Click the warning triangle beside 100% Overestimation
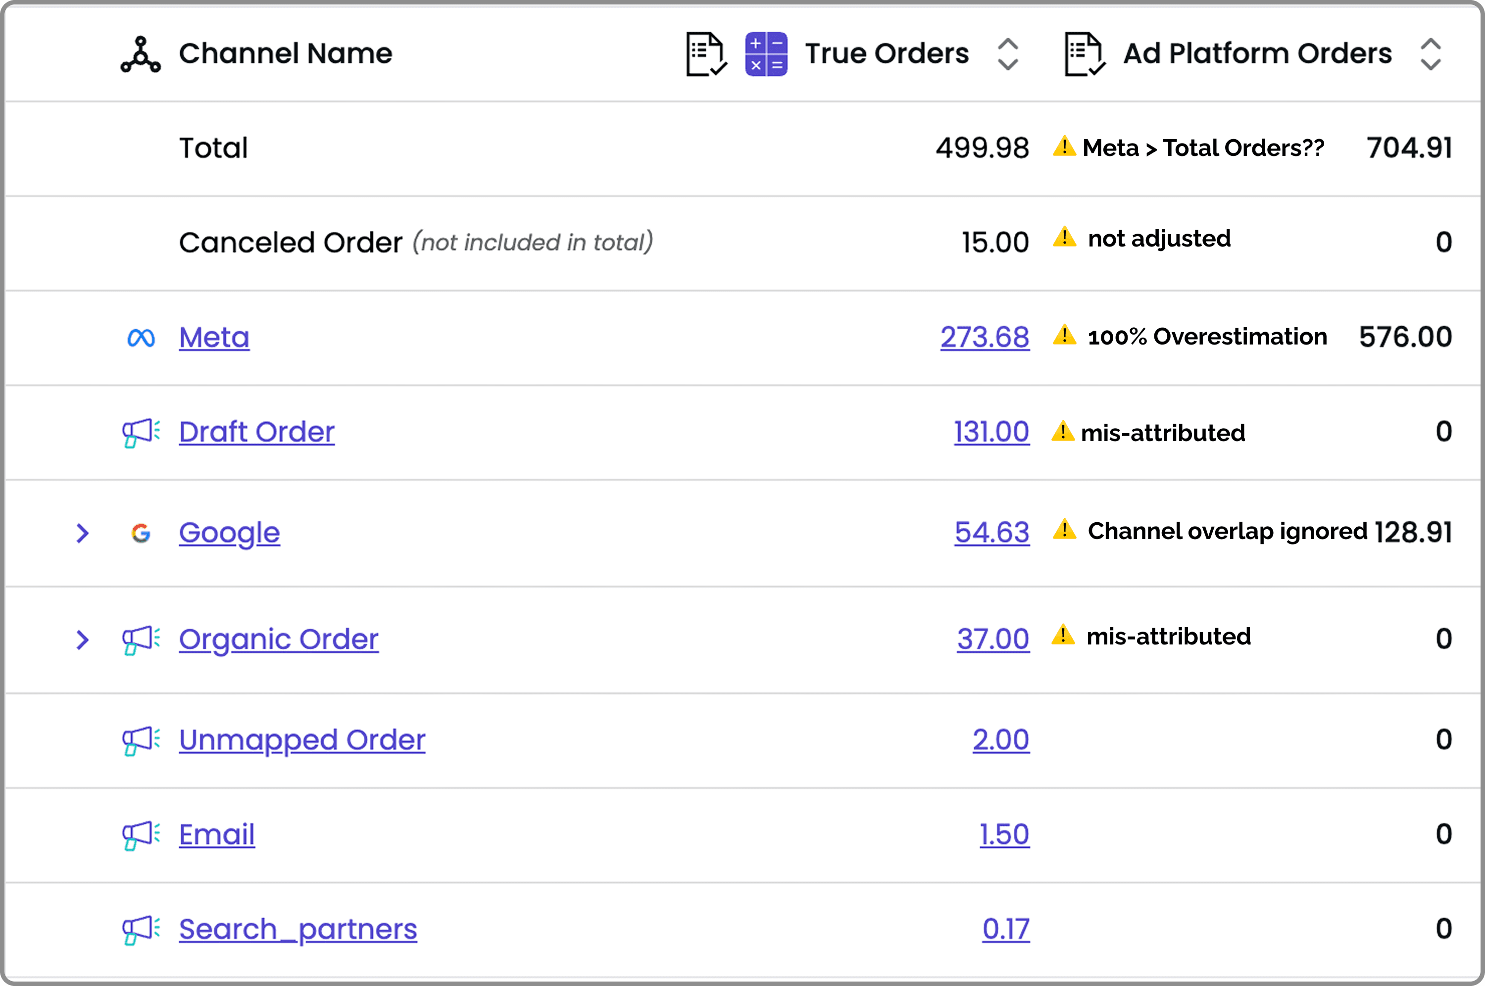This screenshot has height=986, width=1485. (1064, 335)
